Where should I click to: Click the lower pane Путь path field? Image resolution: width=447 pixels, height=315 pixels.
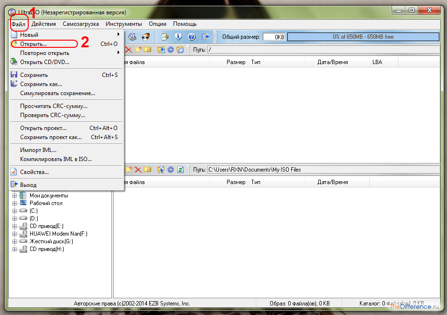tap(323, 170)
